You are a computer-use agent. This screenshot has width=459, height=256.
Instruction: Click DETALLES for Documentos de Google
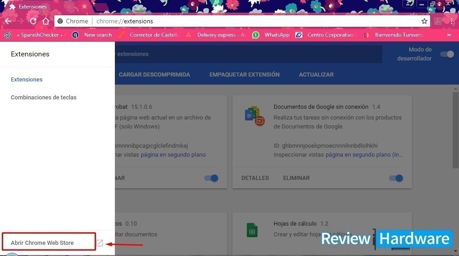pyautogui.click(x=255, y=178)
